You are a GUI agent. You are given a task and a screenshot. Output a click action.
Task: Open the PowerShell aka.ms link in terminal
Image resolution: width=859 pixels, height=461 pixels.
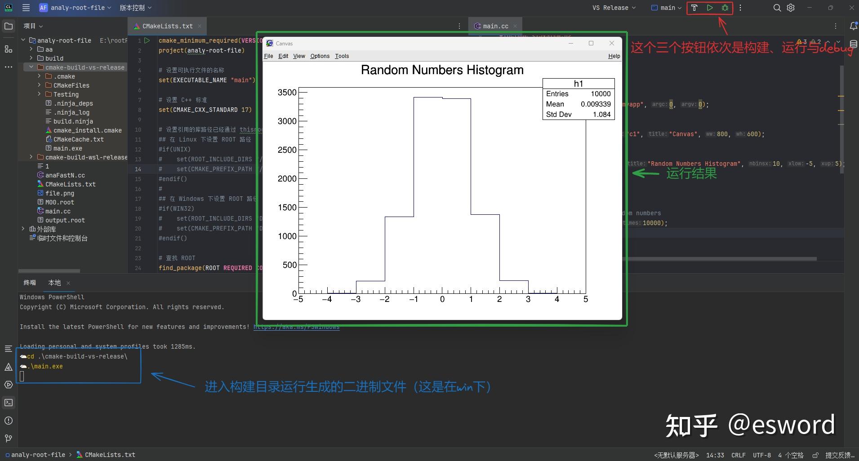[x=297, y=327]
